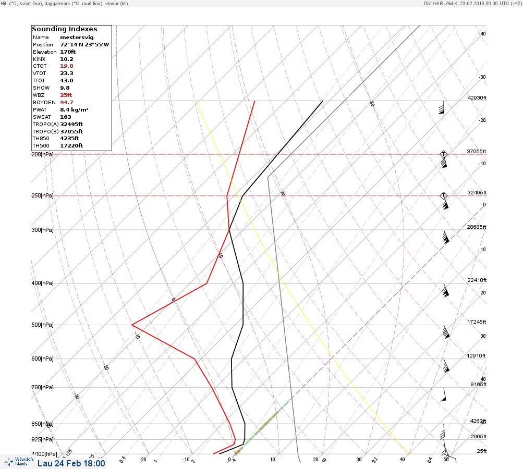Screen dimensions: 523x469
Task: Click the 'DMI/HIRLAM-K: 23.02.2018 00:00 UTC (+42)' header
Action: point(472,3)
